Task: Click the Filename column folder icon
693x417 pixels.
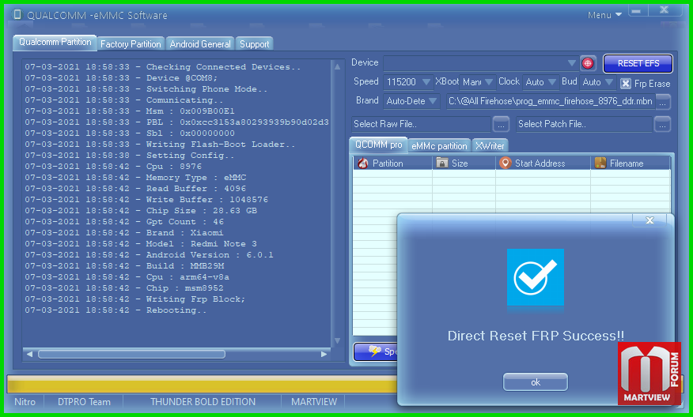Action: point(600,163)
